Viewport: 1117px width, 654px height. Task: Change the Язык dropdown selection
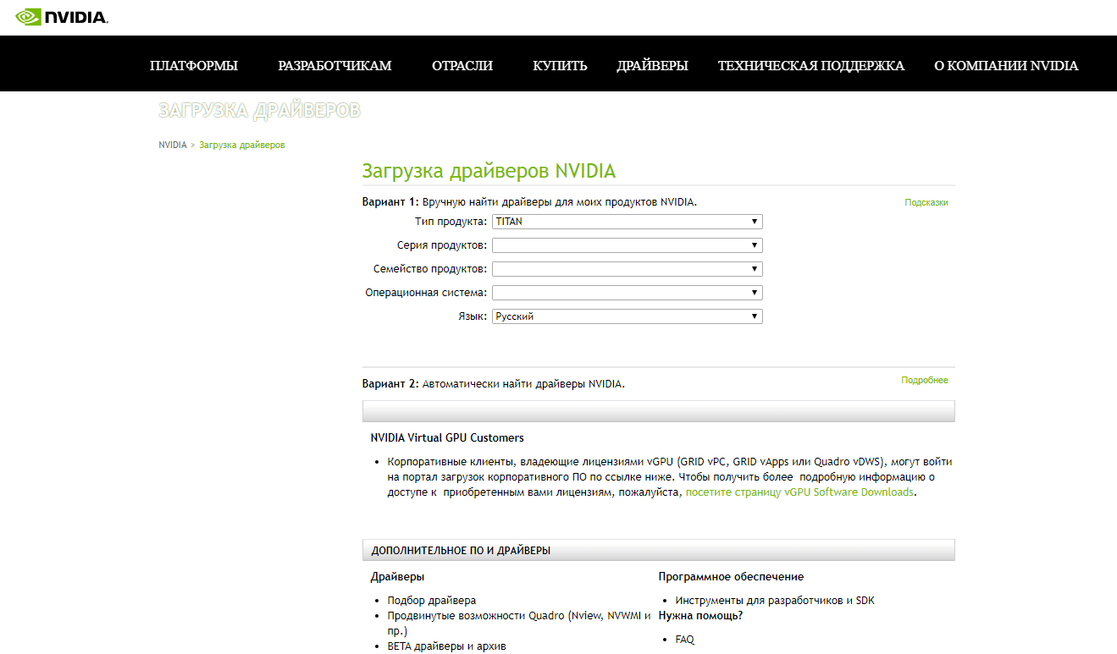point(627,316)
